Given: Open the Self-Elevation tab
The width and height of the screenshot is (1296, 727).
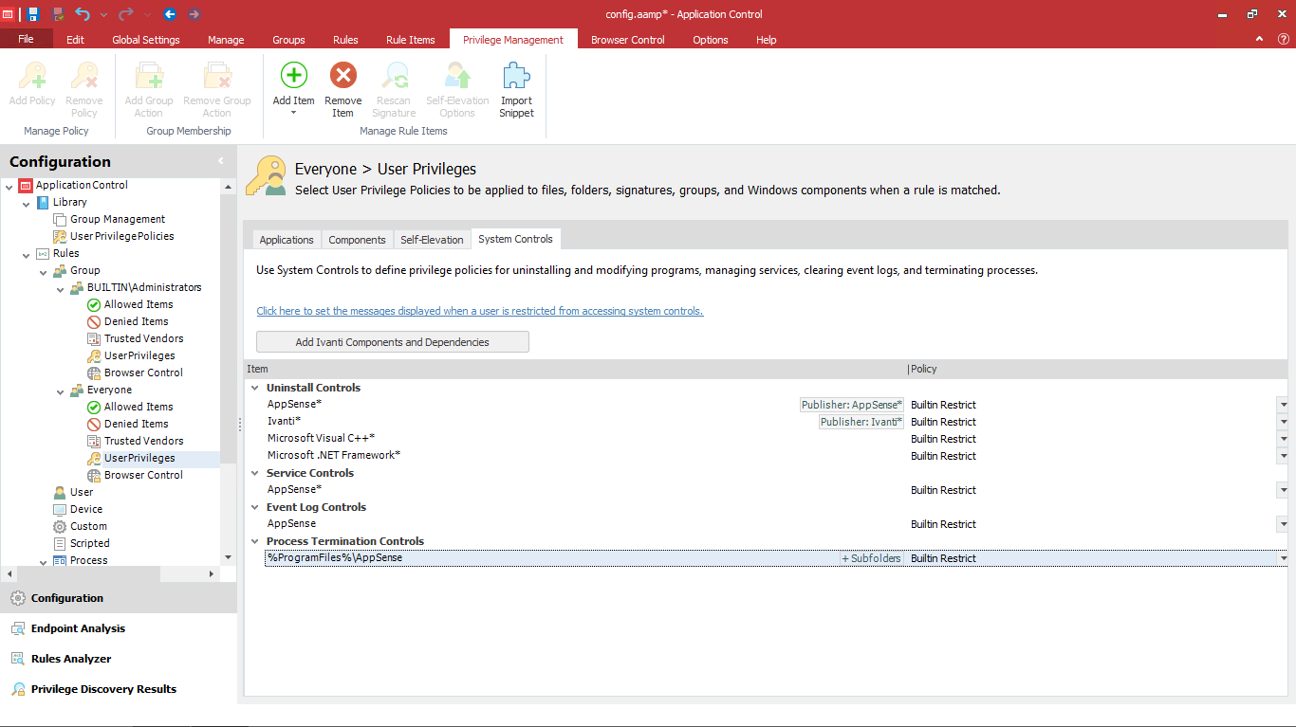Looking at the screenshot, I should (432, 240).
